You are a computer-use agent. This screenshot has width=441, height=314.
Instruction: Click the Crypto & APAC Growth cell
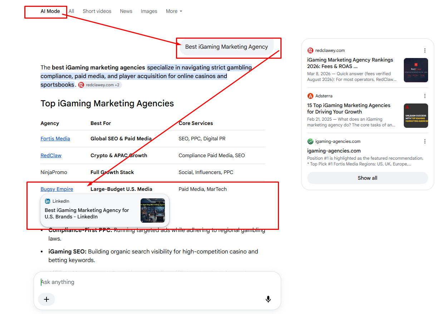119,155
